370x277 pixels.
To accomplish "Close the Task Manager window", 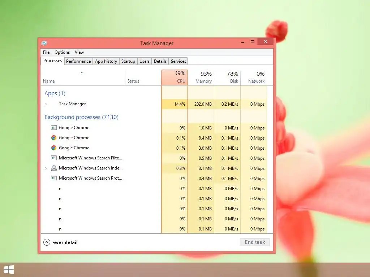I will (266, 42).
